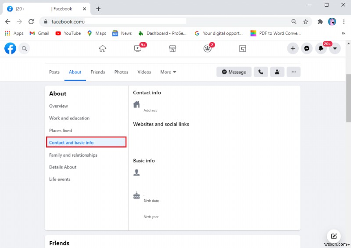Open Chrome three-dot menu
Image resolution: width=351 pixels, height=248 pixels.
tap(344, 22)
